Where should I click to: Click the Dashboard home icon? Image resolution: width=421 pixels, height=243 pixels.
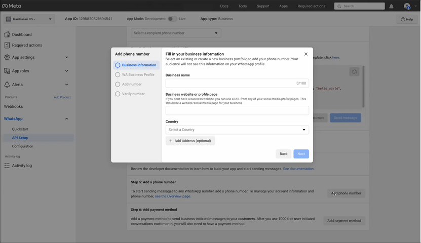7,34
